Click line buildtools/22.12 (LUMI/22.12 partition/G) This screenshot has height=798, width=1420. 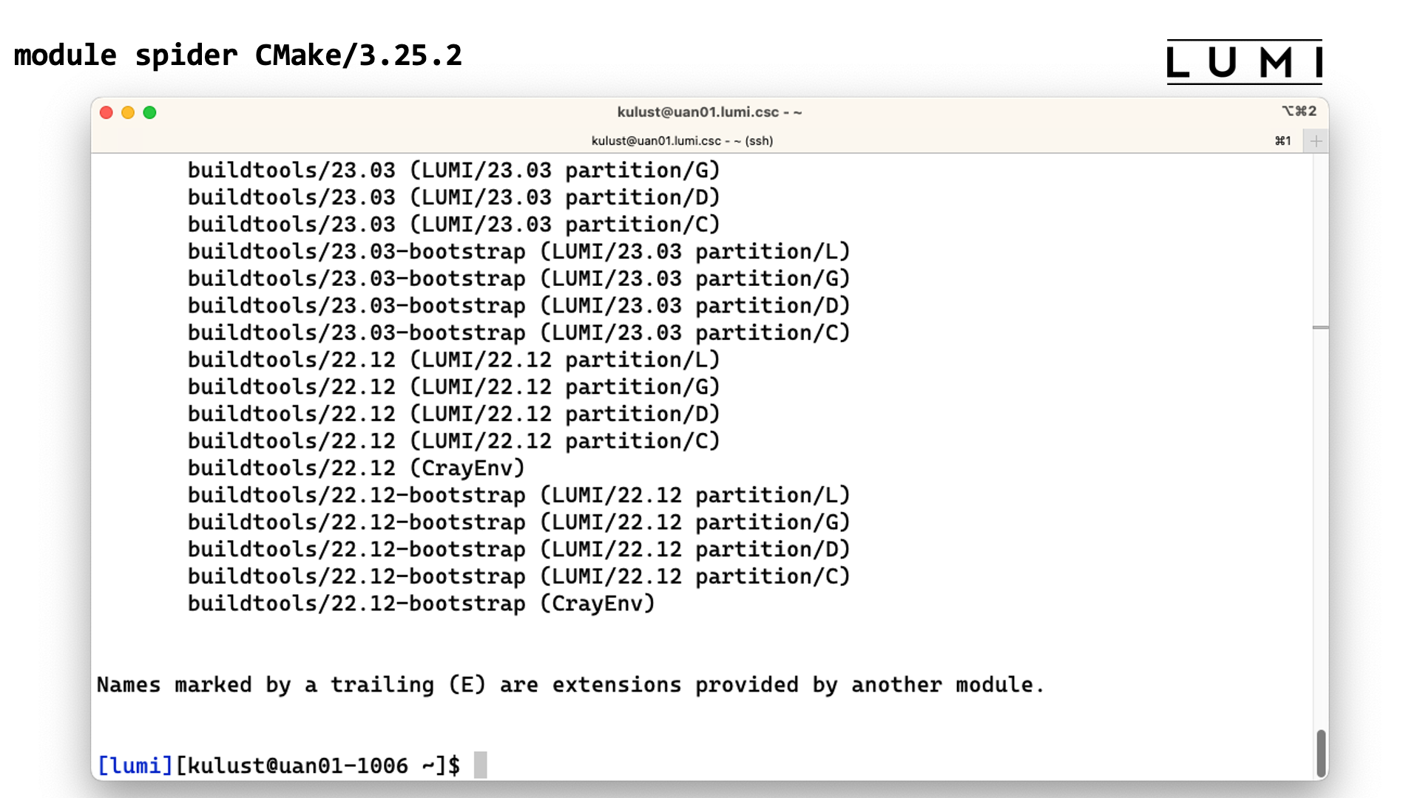tap(453, 387)
